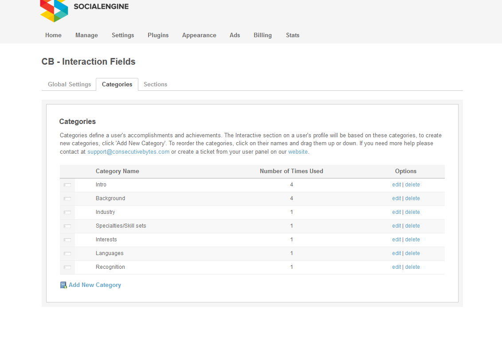This screenshot has height=364, width=502.
Task: Click the drag handle icon for Intro row
Action: [67, 185]
